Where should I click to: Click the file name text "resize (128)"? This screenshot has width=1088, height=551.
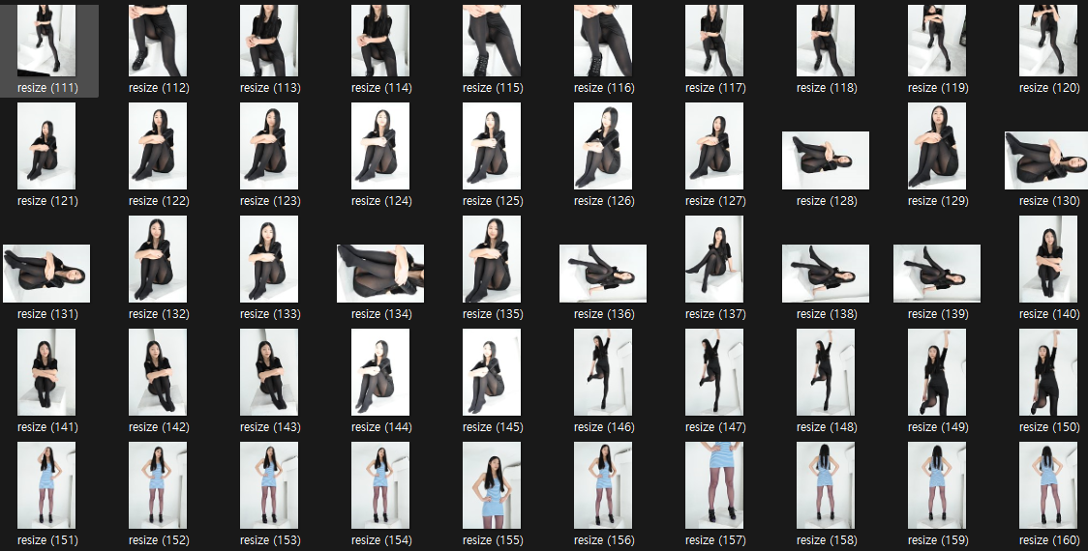[827, 201]
